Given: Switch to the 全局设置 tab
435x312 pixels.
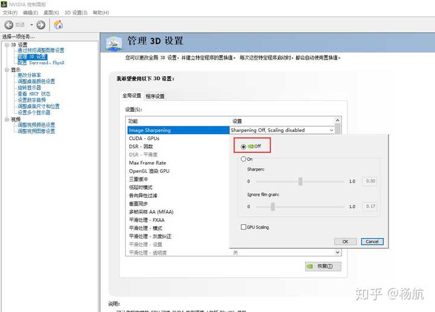Looking at the screenshot, I should [x=132, y=96].
